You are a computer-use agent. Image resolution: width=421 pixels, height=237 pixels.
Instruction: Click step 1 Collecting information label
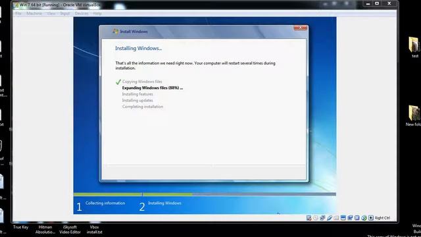pos(105,203)
